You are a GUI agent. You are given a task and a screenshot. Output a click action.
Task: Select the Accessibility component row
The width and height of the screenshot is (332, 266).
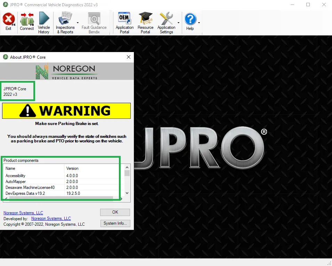[x=64, y=175]
